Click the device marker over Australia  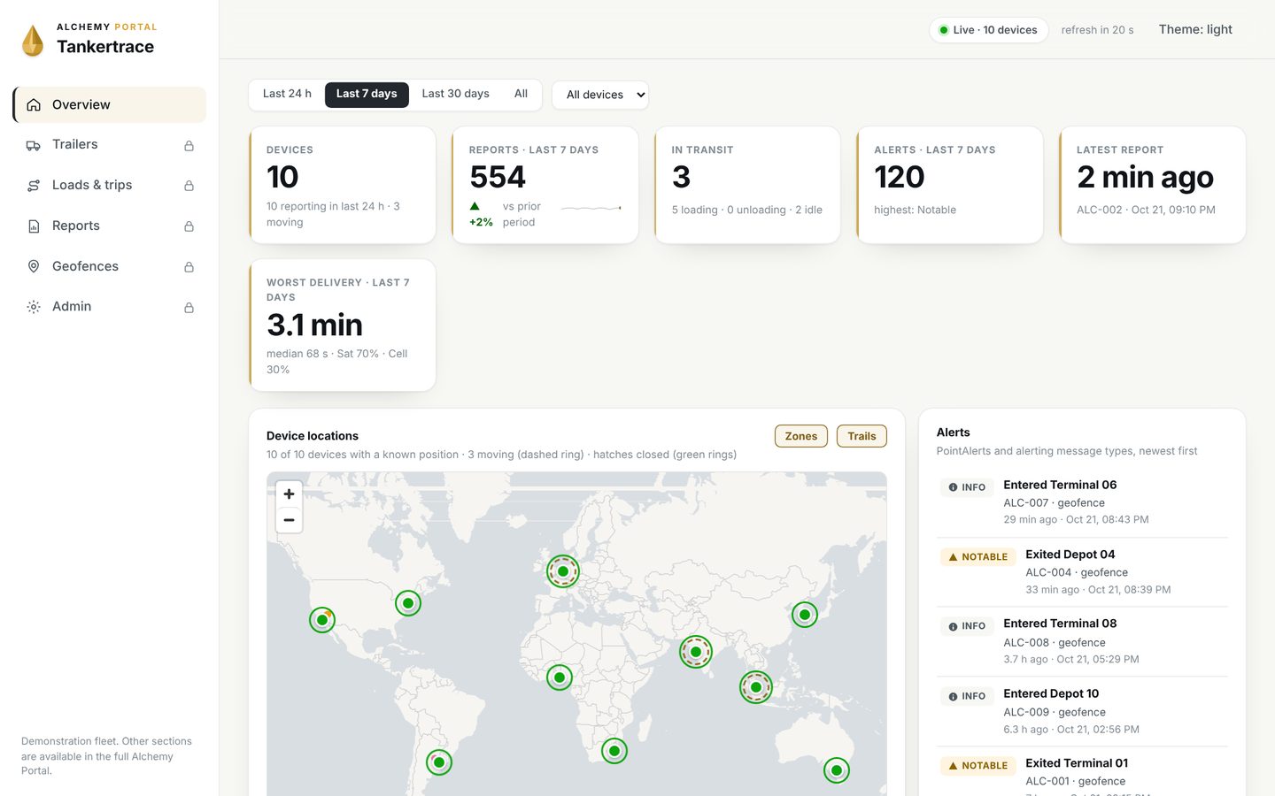tap(837, 770)
